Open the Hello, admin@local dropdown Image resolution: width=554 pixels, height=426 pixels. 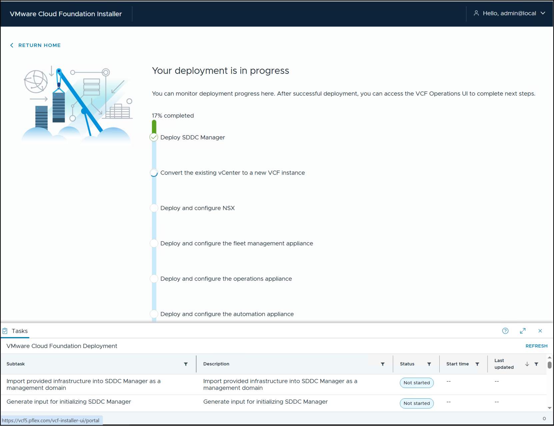[x=509, y=13]
